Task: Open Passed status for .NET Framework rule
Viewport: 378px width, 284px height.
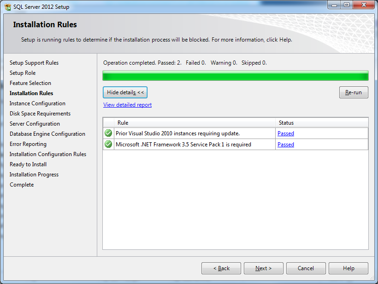Action: click(286, 145)
